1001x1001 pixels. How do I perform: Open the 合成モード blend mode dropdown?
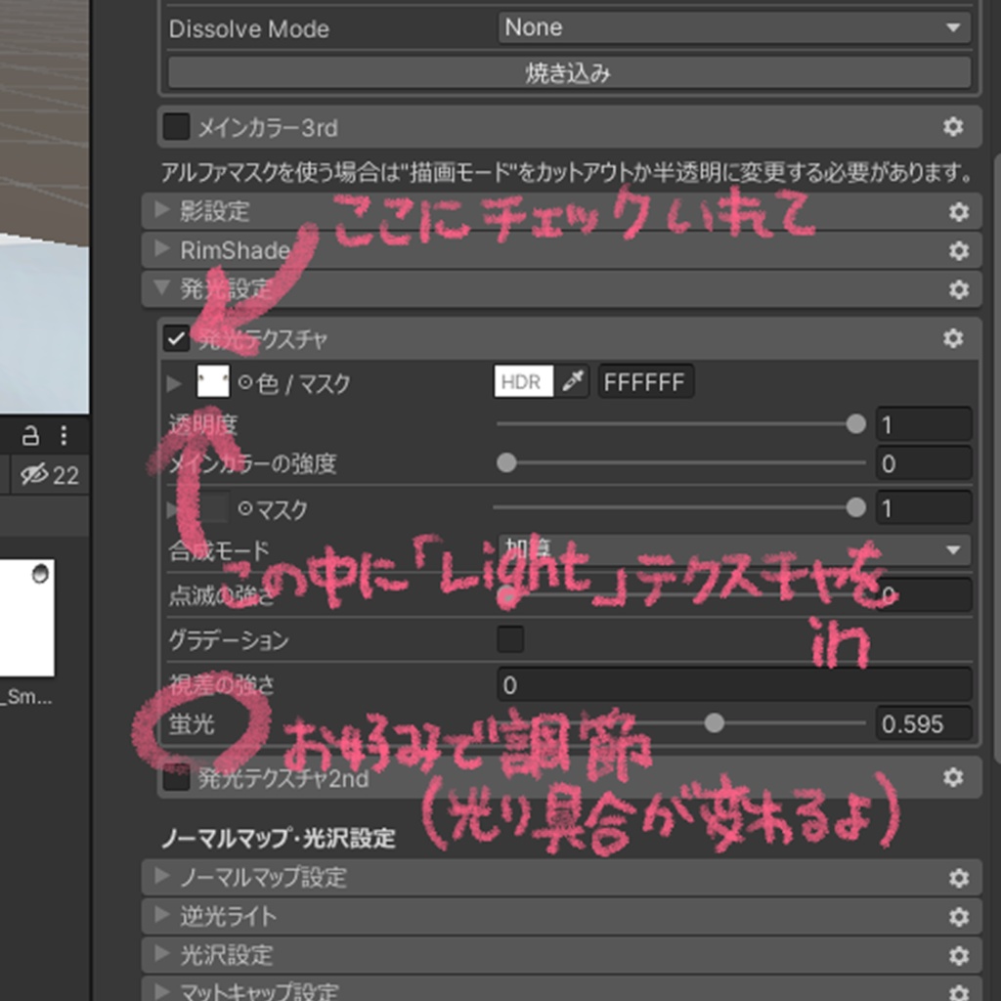point(733,549)
